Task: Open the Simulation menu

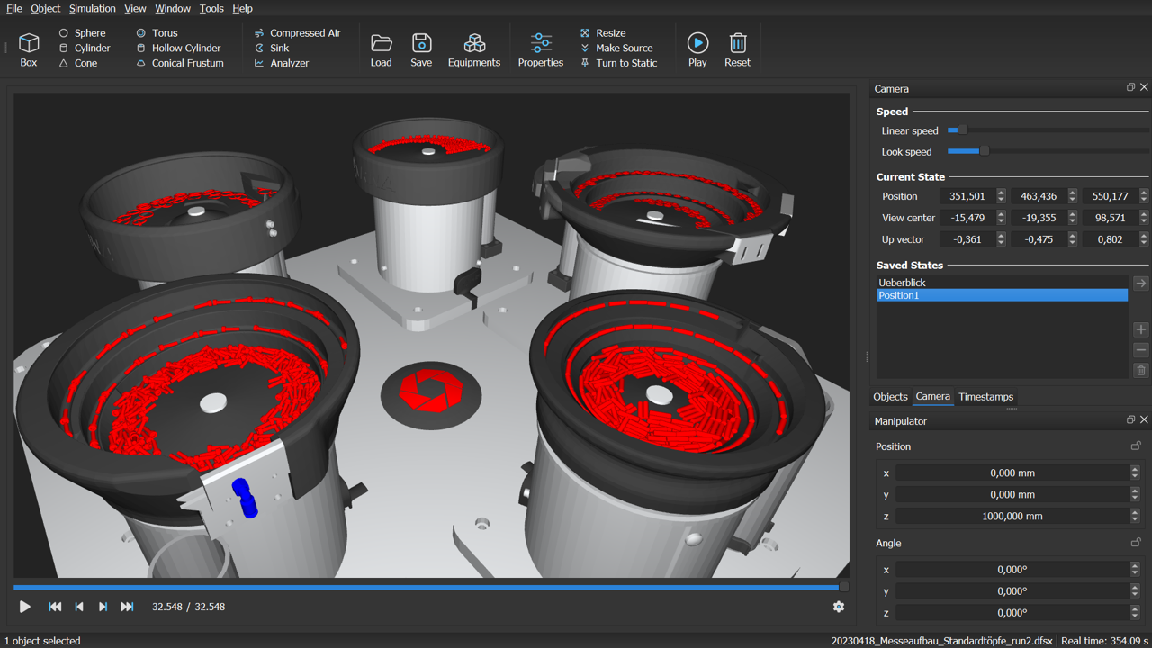Action: 93,8
